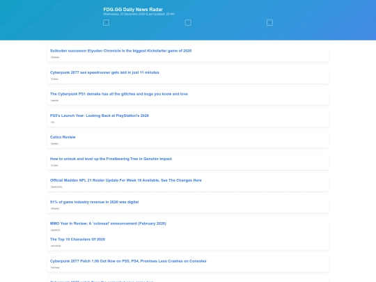Click source tag under Suikoden successor headline

(x=55, y=57)
